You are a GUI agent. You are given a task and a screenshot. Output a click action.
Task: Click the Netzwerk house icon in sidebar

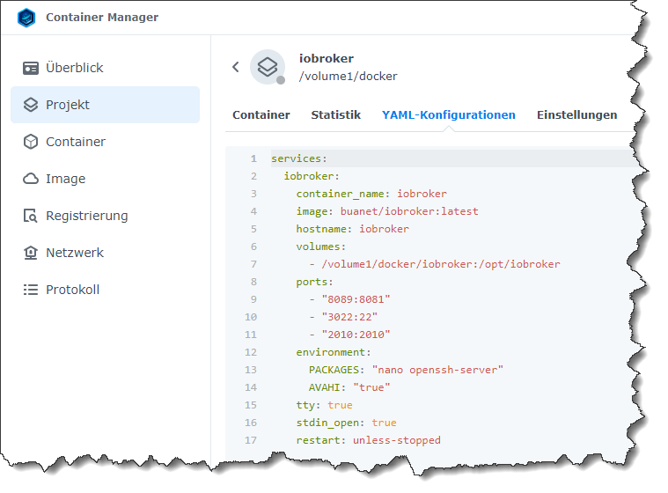tap(31, 253)
